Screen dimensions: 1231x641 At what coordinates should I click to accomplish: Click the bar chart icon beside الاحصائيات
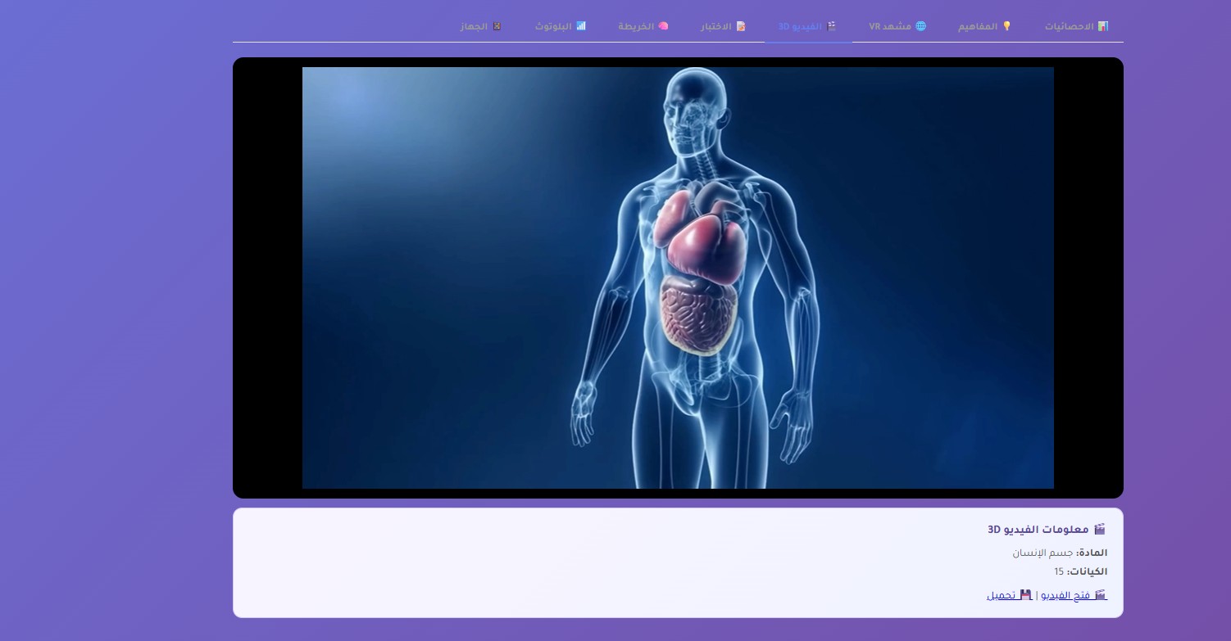tap(1102, 26)
